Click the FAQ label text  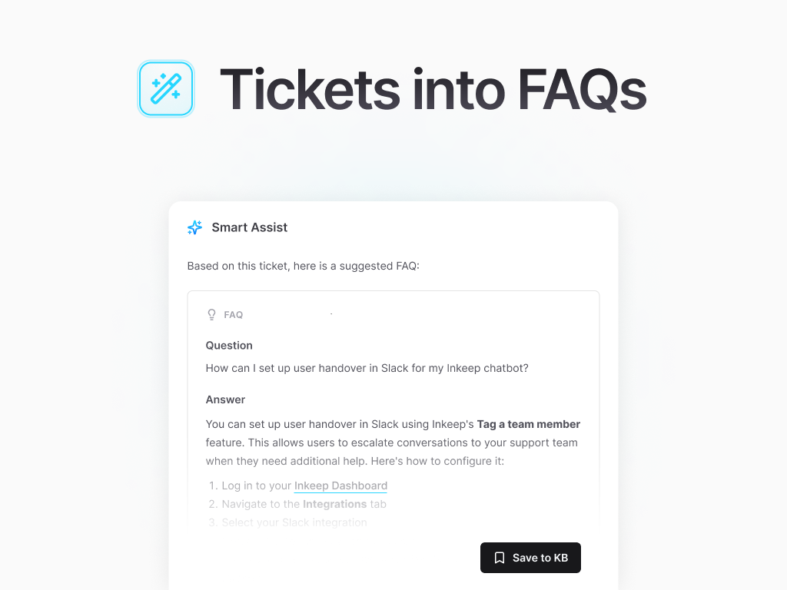(234, 315)
